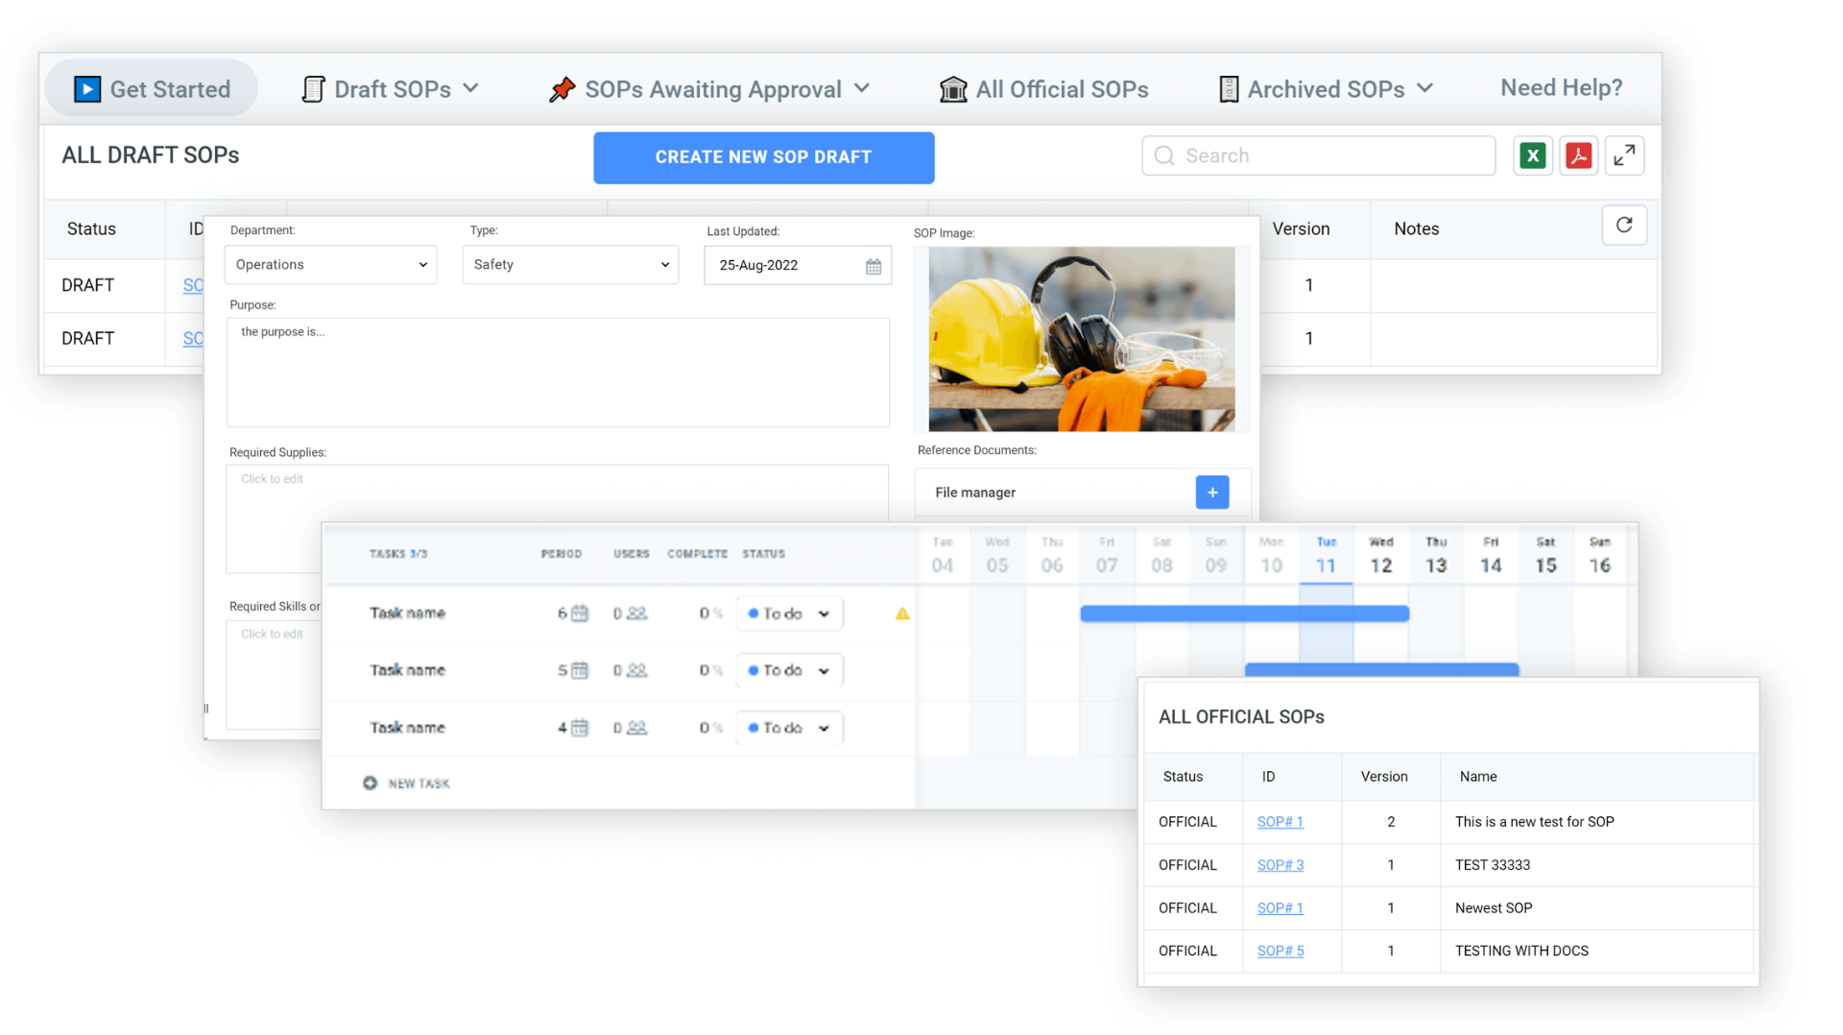
Task: Select Tue 11 in the timeline
Action: tap(1326, 556)
